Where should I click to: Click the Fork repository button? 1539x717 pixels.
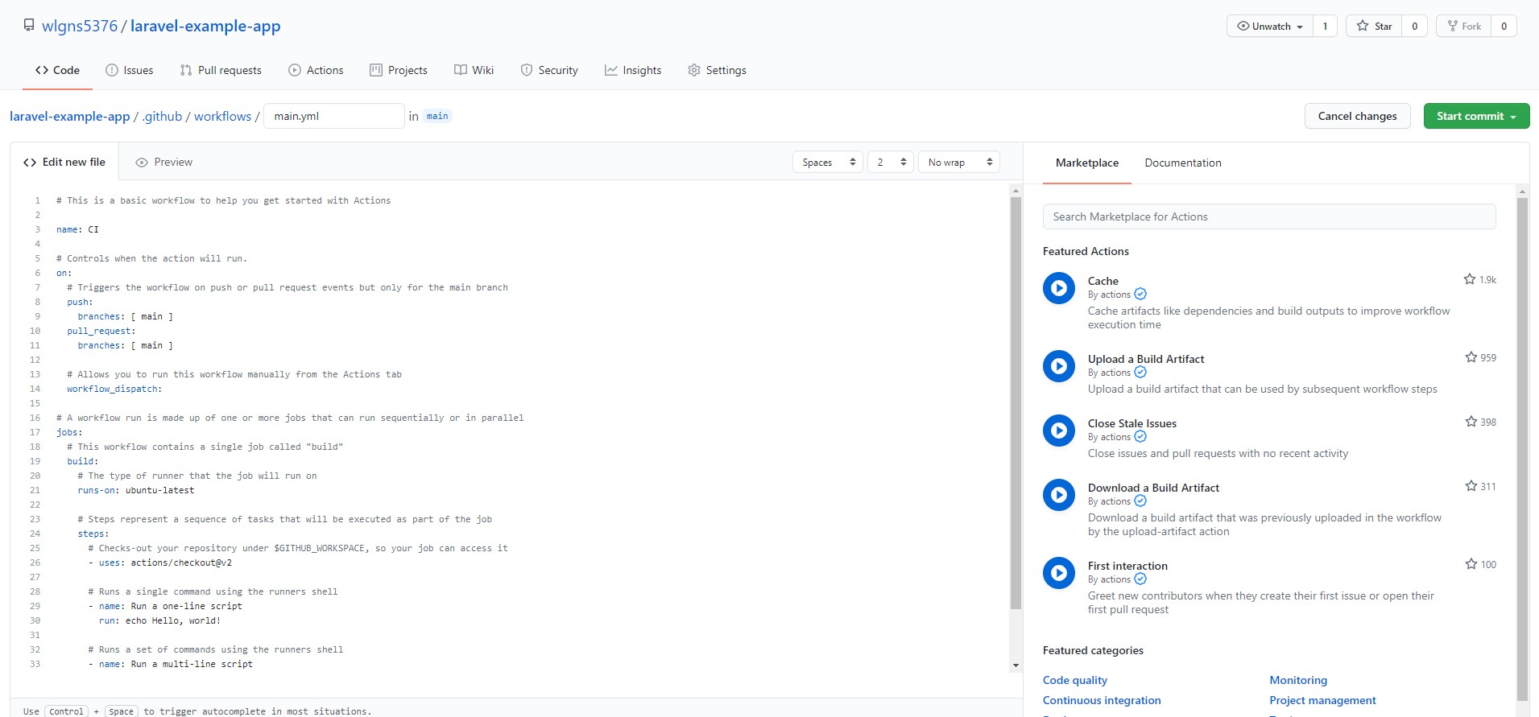pyautogui.click(x=1463, y=26)
